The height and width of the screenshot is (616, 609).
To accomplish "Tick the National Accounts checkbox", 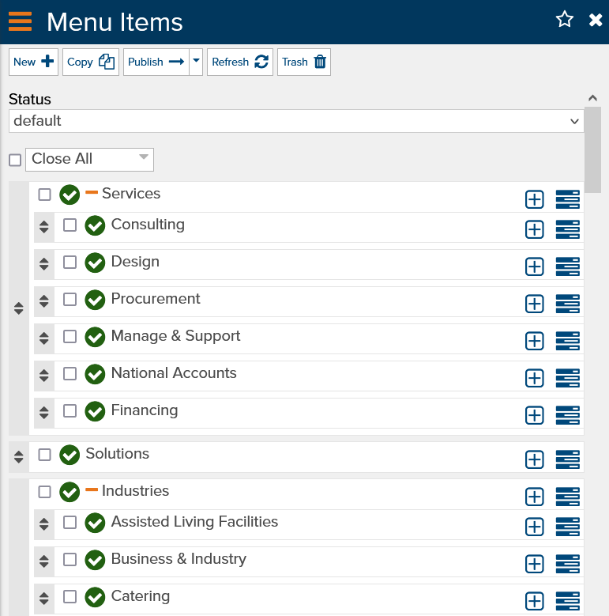I will pyautogui.click(x=70, y=373).
